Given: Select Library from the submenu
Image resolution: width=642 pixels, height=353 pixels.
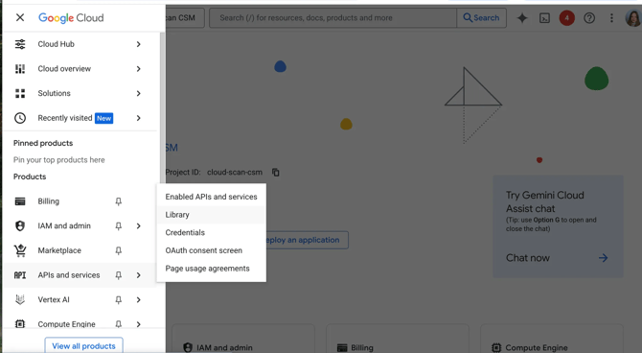Looking at the screenshot, I should click(211, 215).
